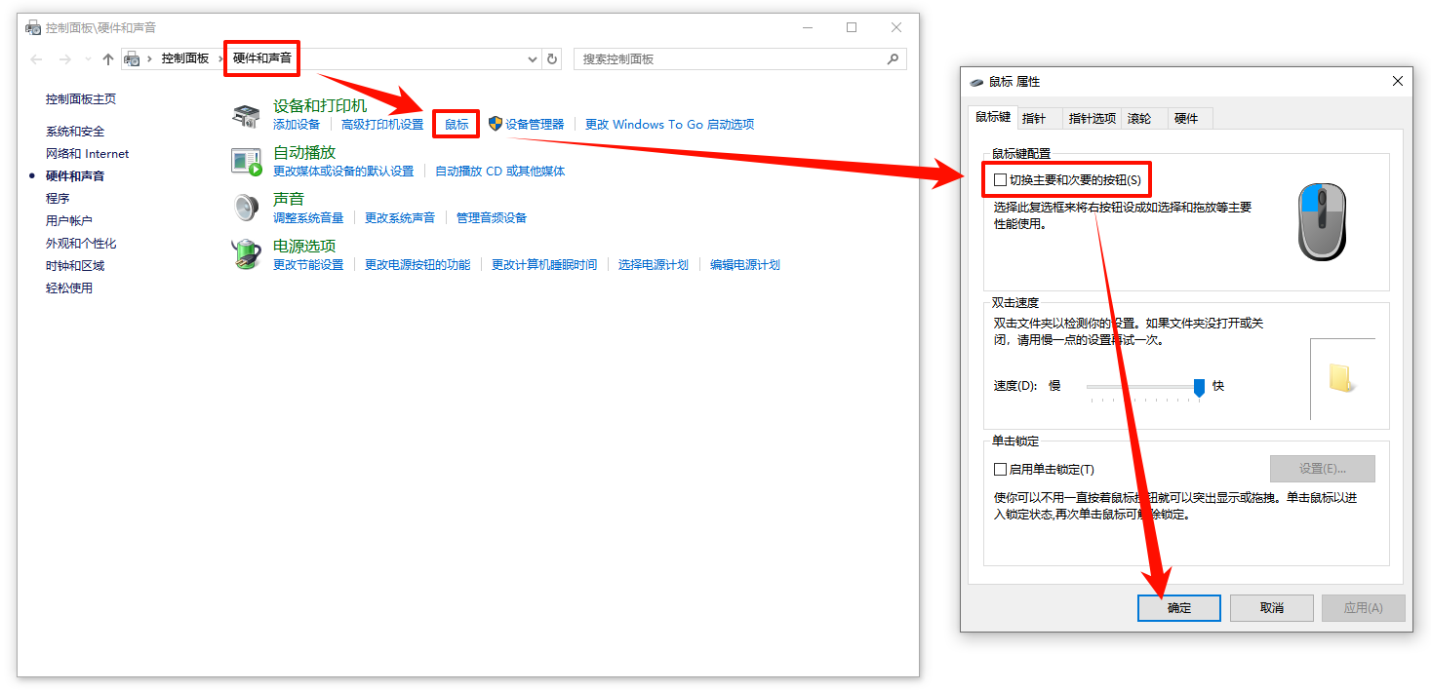Click the 设置(E)... button

coord(1323,469)
